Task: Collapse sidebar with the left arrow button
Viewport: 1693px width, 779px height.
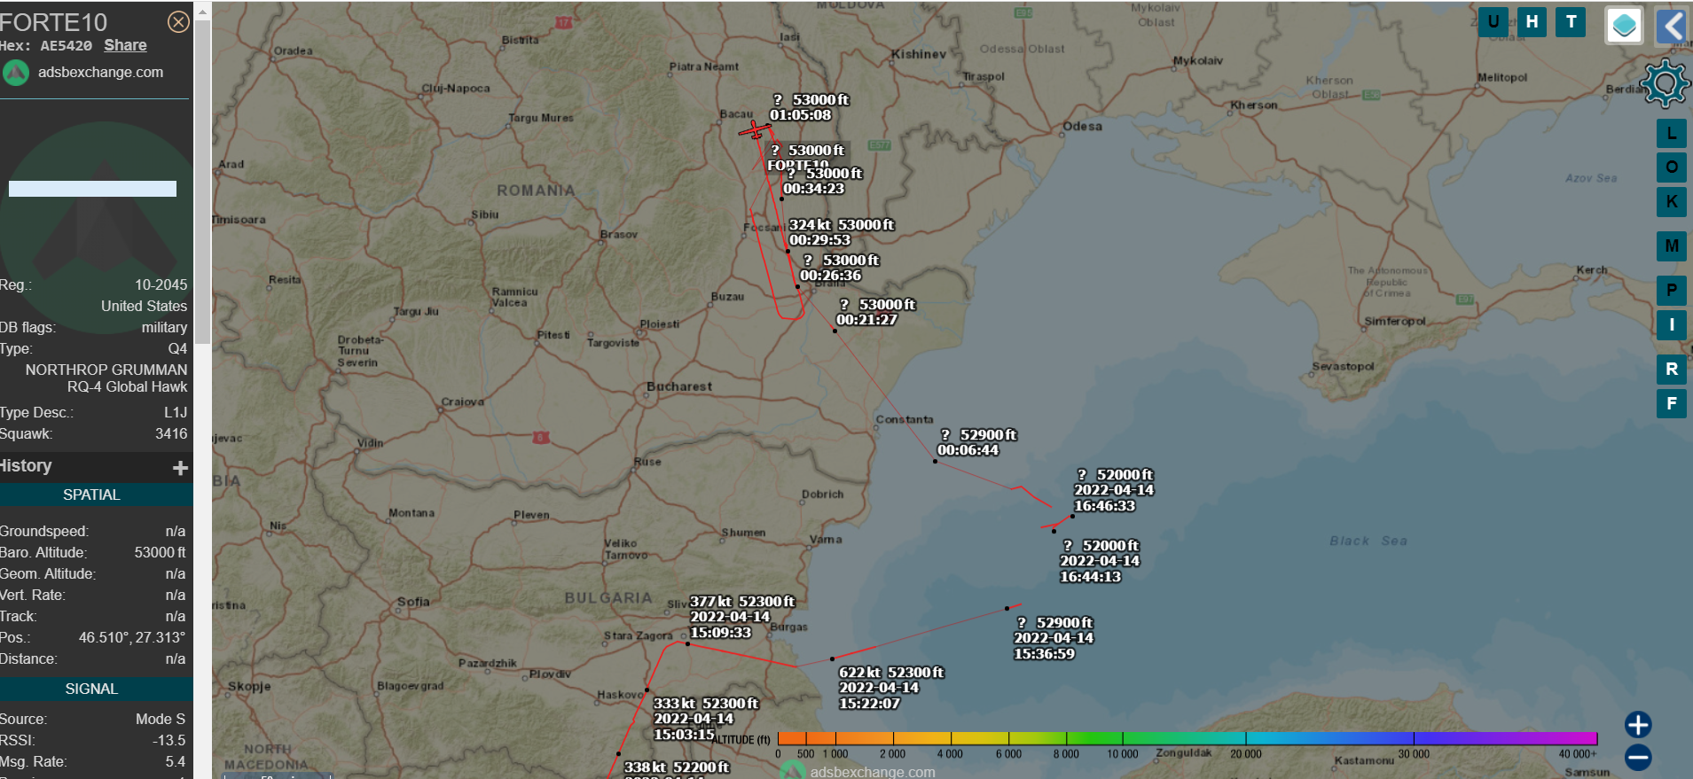Action: (x=1673, y=26)
